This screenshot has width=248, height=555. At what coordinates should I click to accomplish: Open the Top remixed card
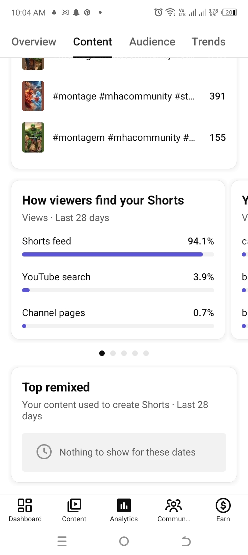[124, 425]
